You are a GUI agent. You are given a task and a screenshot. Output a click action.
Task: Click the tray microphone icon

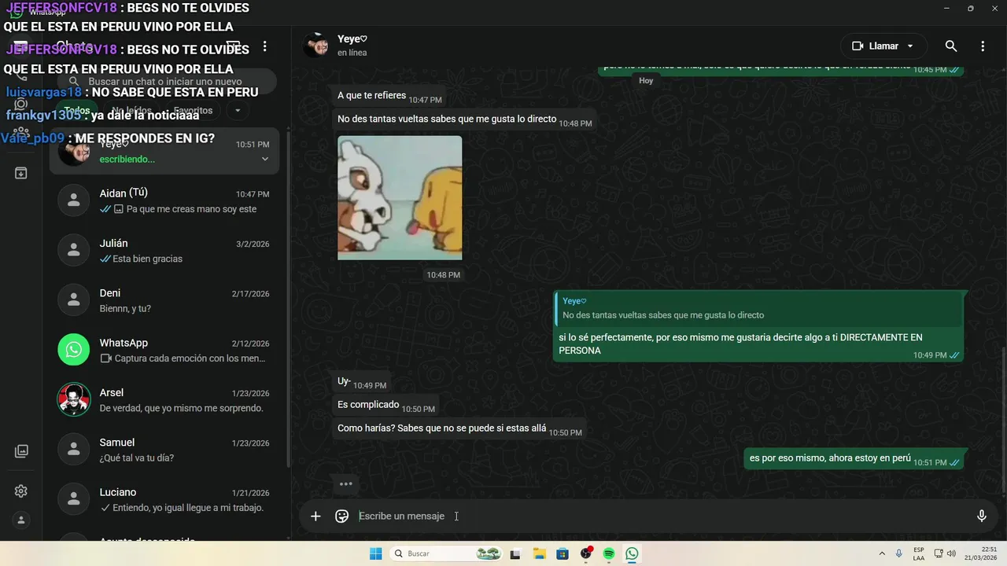click(x=899, y=553)
